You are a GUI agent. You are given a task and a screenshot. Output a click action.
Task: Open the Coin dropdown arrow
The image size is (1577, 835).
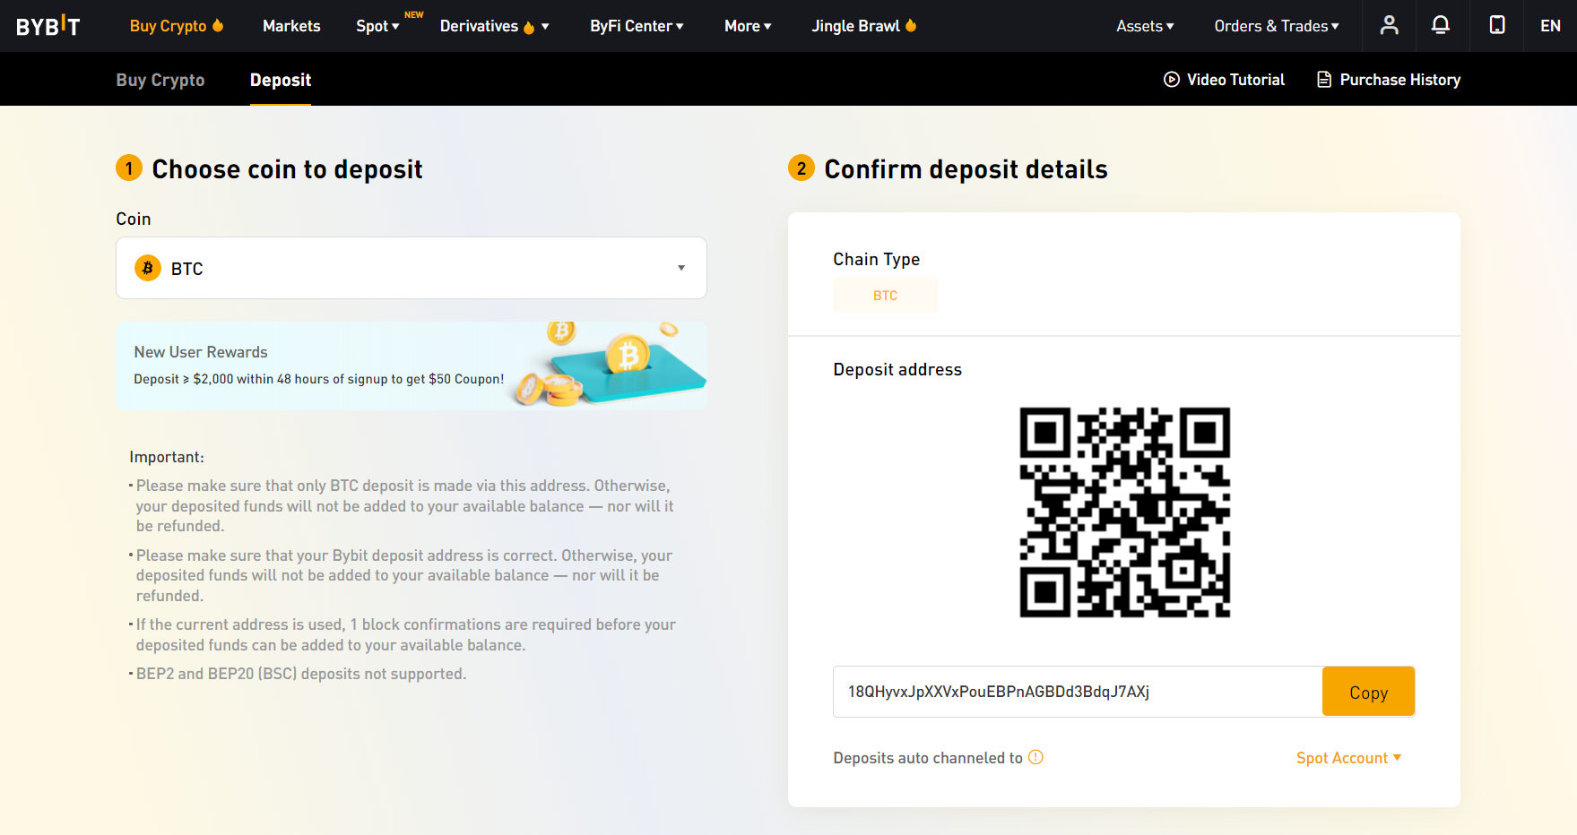(x=681, y=268)
